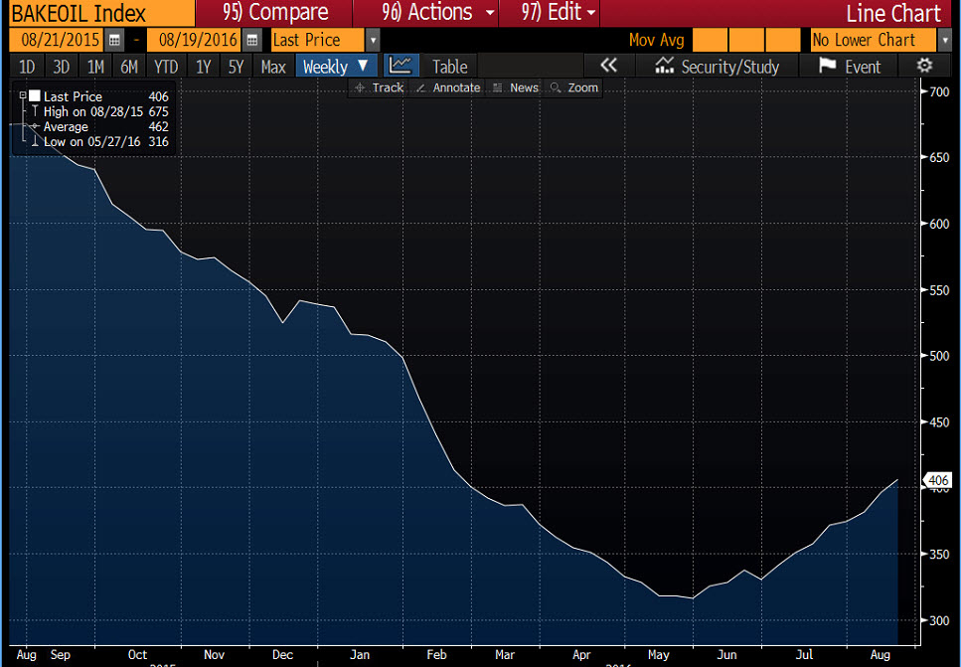961x667 pixels.
Task: Open Security/Study chart options
Action: 718,66
